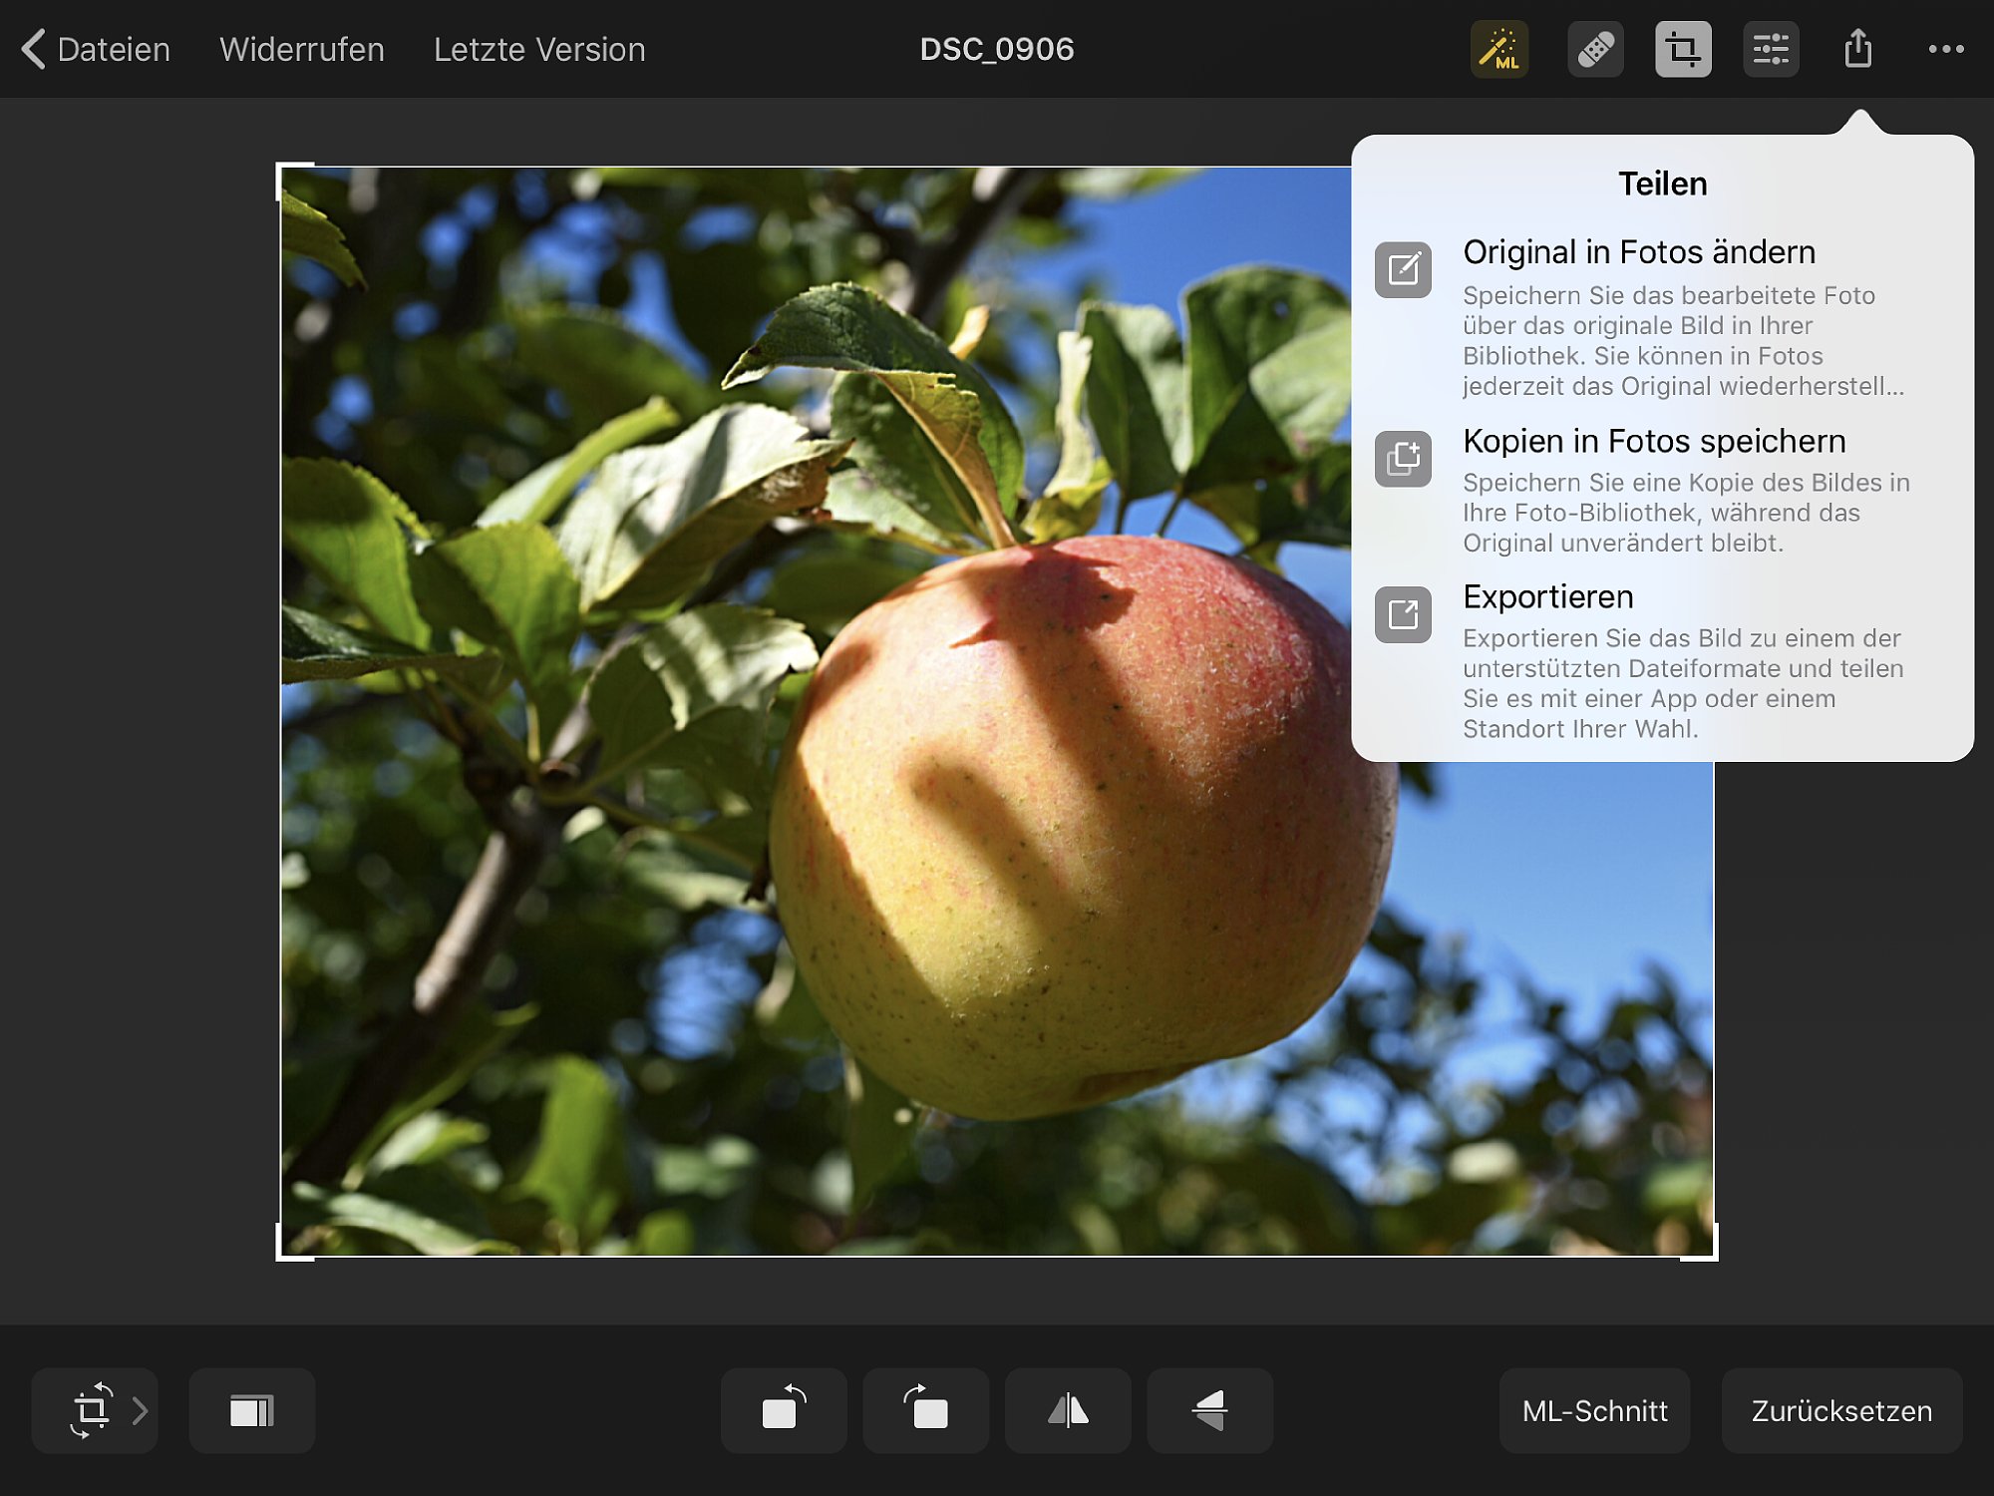Choose the Exportieren option
This screenshot has width=1994, height=1496.
(x=1547, y=596)
